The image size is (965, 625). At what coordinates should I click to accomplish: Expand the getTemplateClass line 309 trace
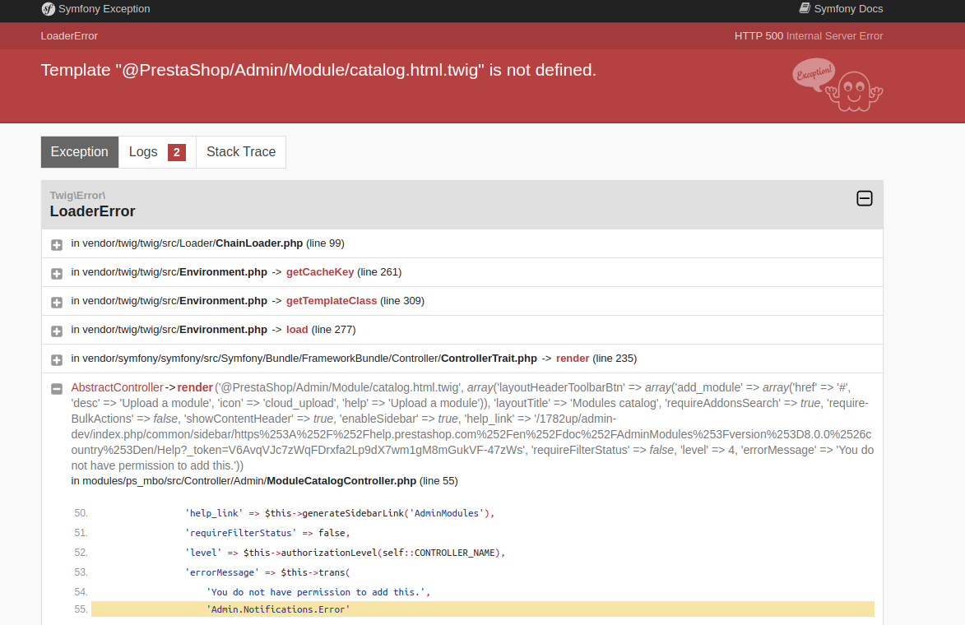[x=57, y=303]
